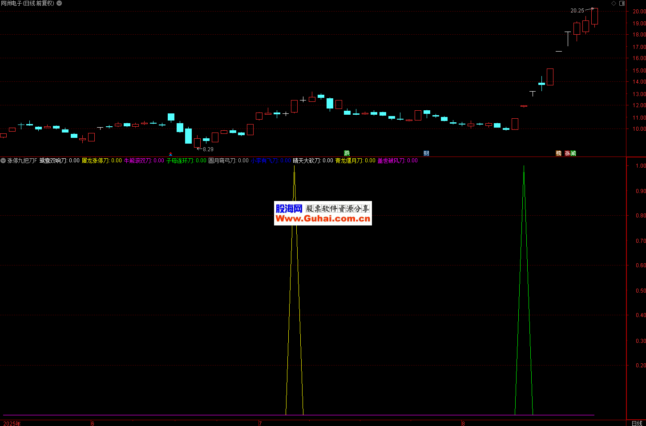
Task: Open the dropdown beside 同洲电子 title
Action: click(x=59, y=3)
